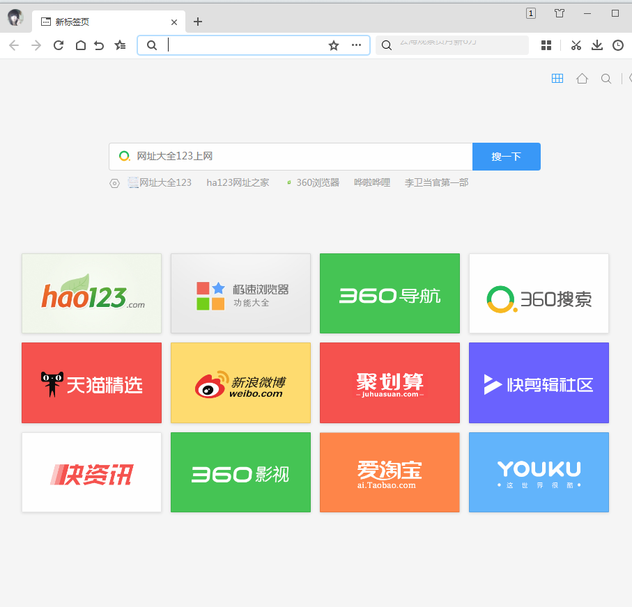The image size is (632, 607).
Task: Open address bar more options menu
Action: [x=356, y=45]
